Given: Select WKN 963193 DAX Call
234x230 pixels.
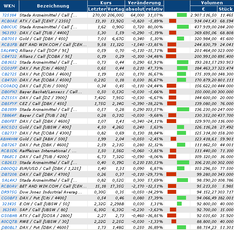Looking at the screenshot, I should tap(9, 33).
